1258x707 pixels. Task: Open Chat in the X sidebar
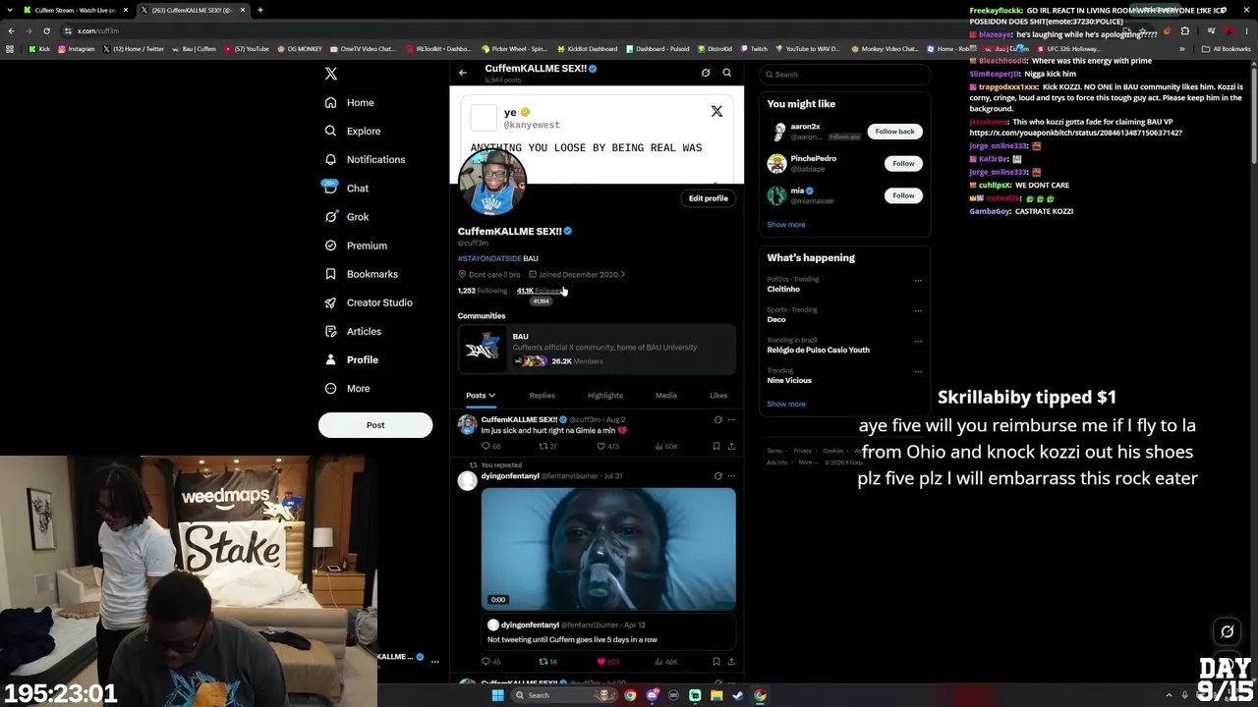[x=346, y=188]
